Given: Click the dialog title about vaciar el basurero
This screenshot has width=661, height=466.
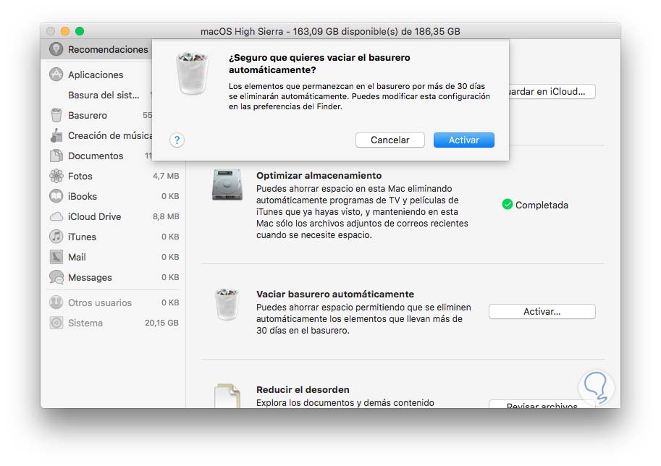Looking at the screenshot, I should tap(319, 64).
